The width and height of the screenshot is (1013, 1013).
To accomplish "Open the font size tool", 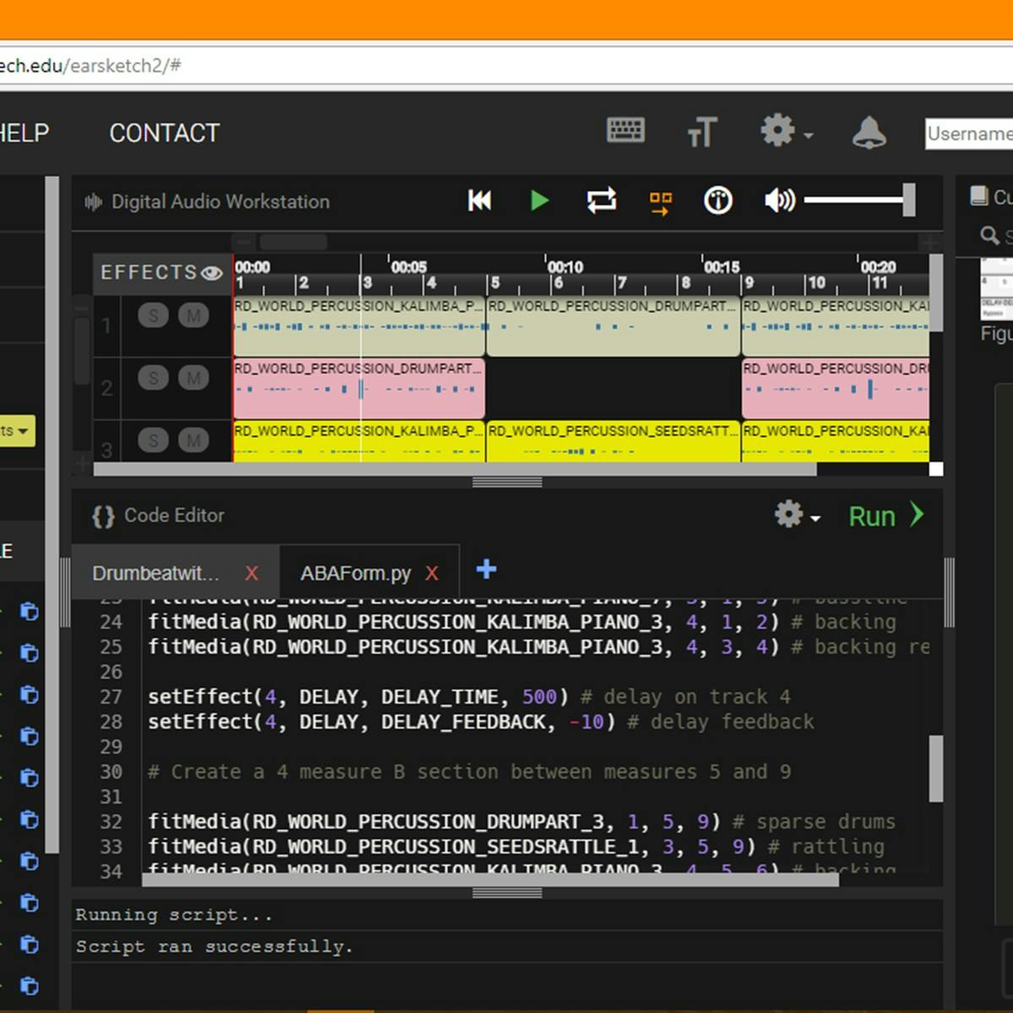I will (x=702, y=133).
